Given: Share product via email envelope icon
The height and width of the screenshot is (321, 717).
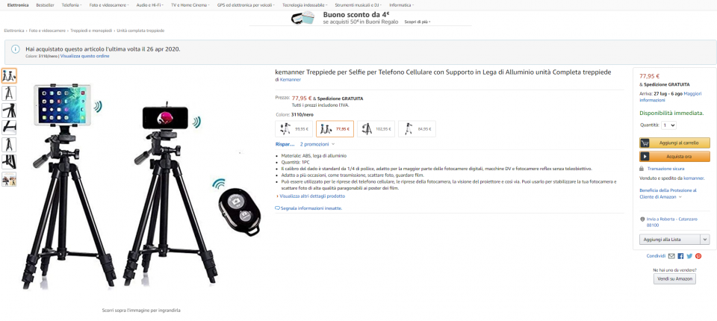Looking at the screenshot, I should [x=671, y=256].
